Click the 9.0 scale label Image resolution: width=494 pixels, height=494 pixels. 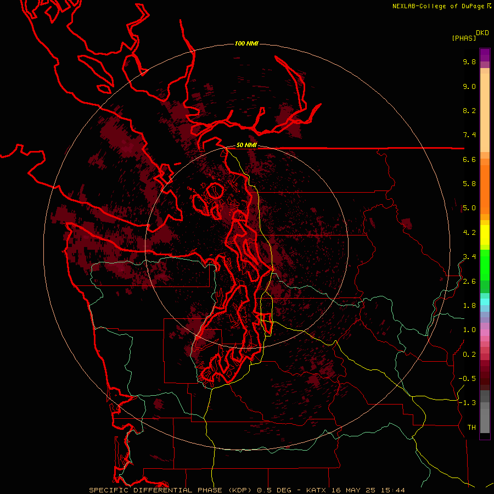(x=469, y=86)
